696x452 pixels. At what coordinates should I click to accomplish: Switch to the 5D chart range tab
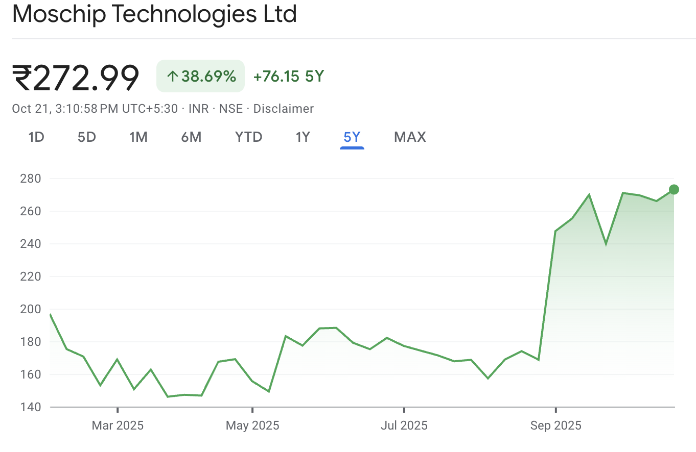coord(86,137)
